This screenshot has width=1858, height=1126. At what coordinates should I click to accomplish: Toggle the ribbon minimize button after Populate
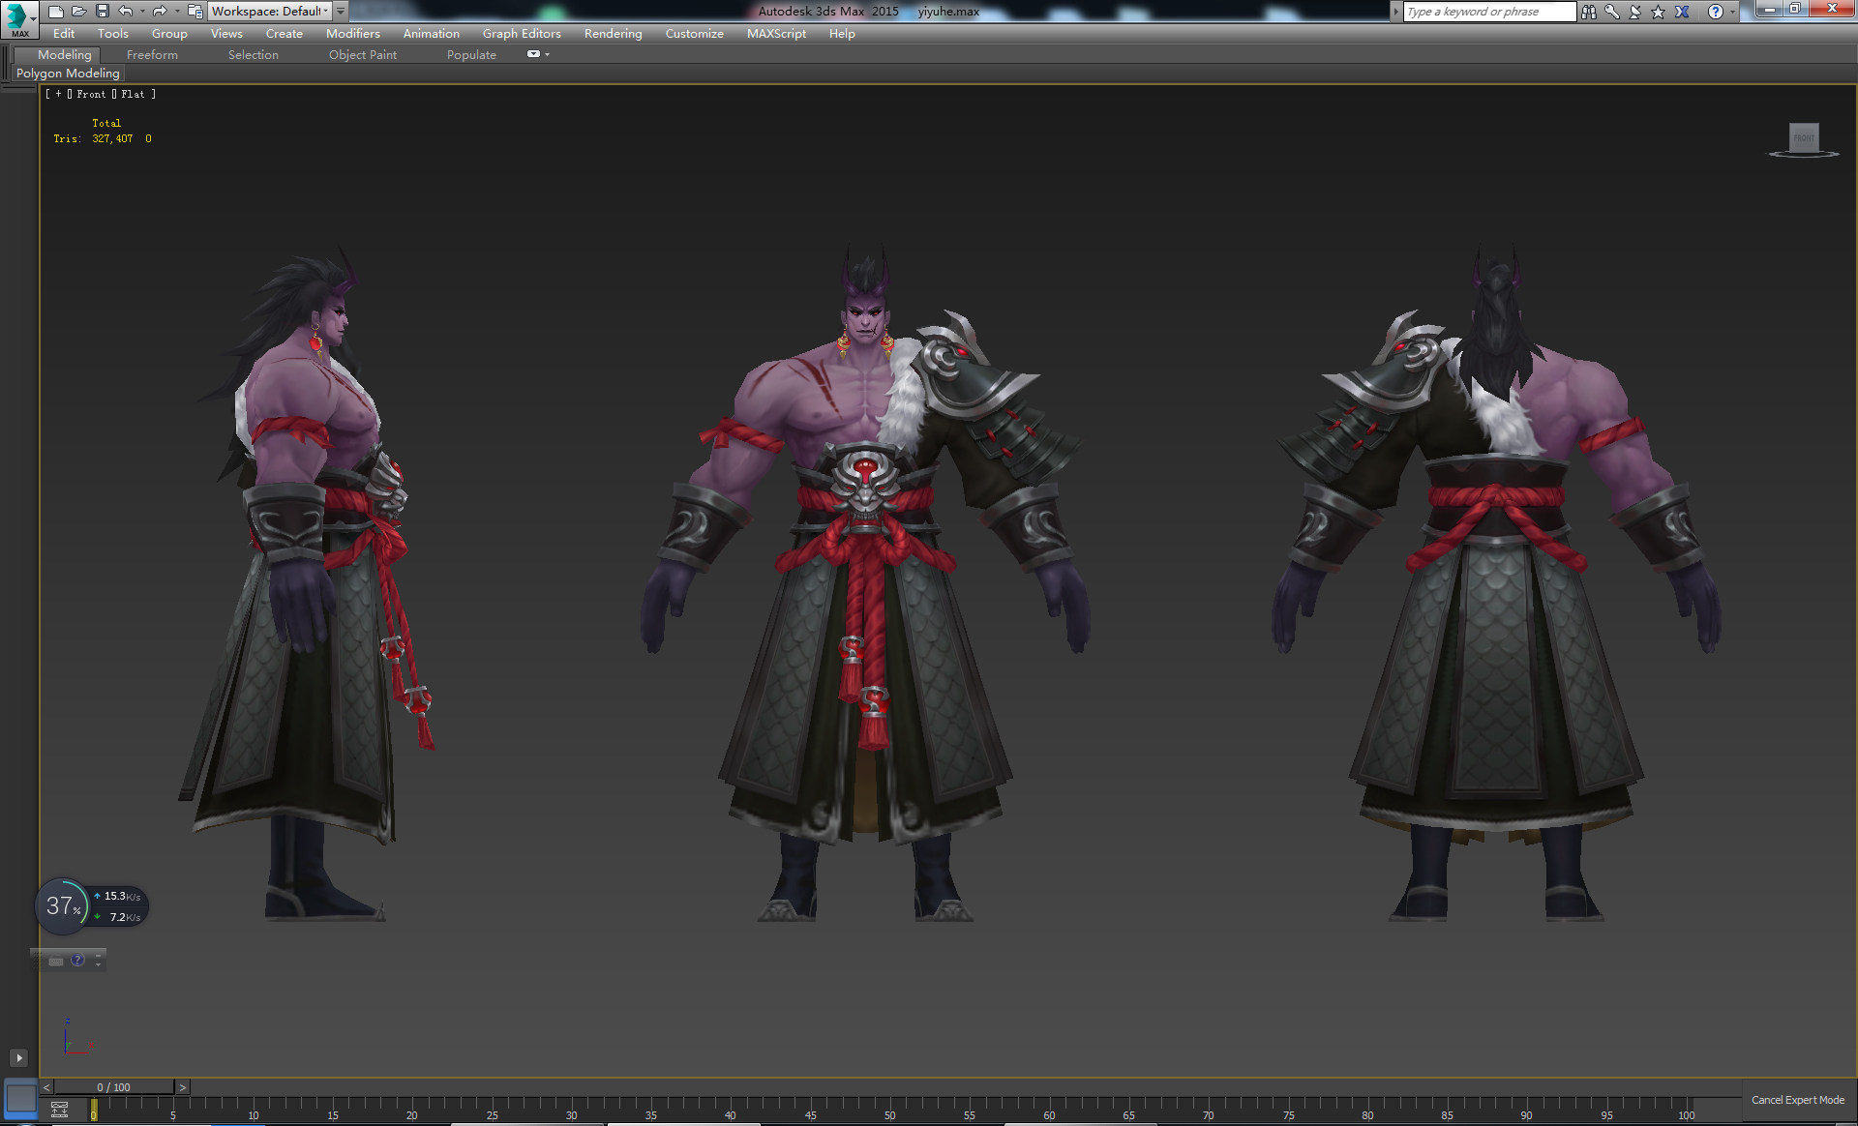click(x=533, y=54)
